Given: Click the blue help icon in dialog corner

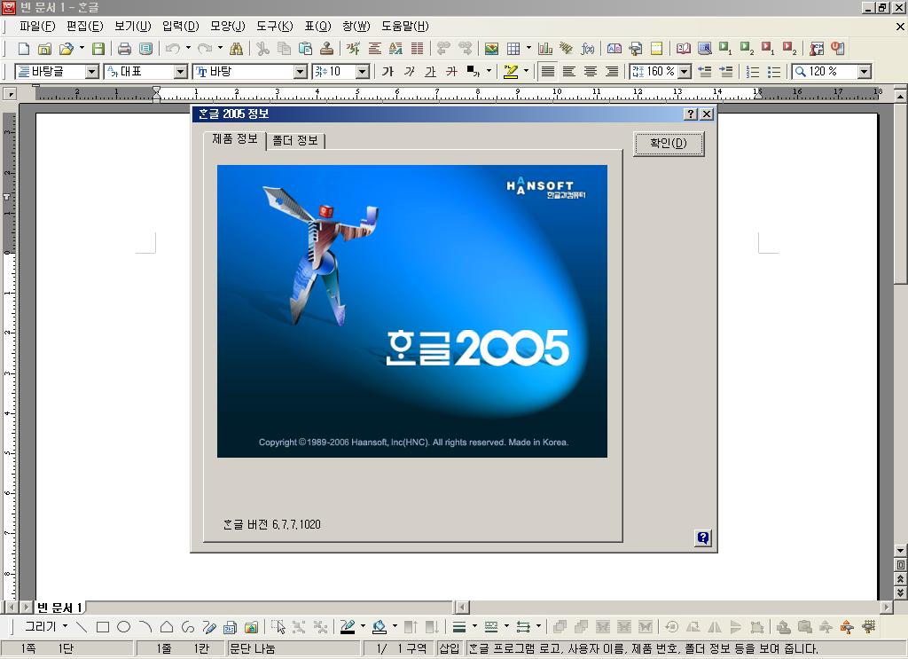Looking at the screenshot, I should (x=703, y=538).
